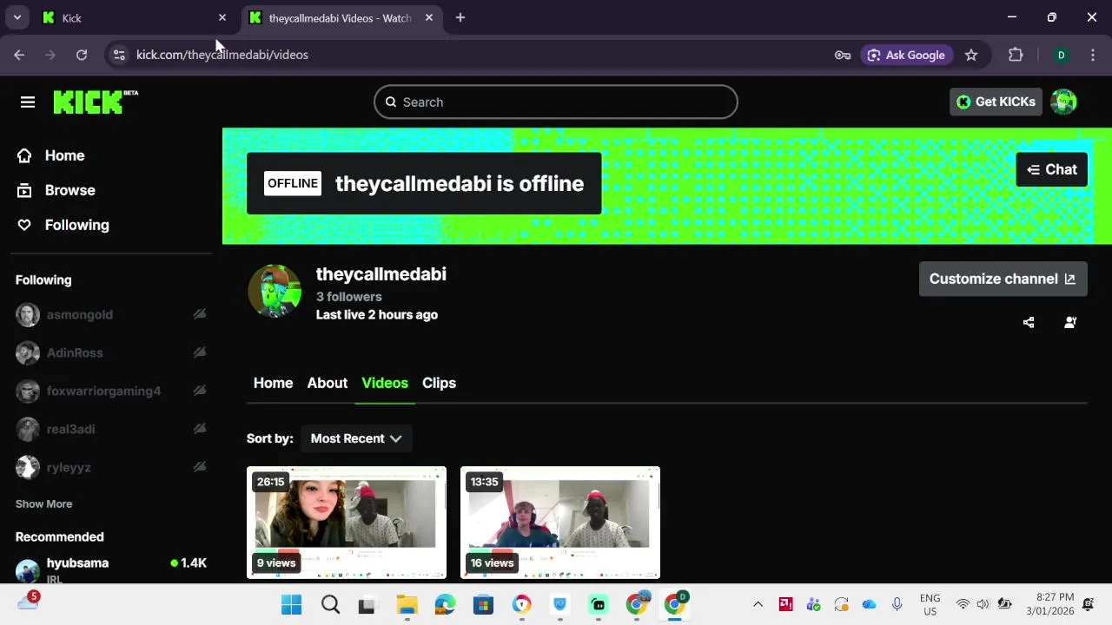The image size is (1112, 625).
Task: Click the '3 followers' text
Action: [x=349, y=296]
